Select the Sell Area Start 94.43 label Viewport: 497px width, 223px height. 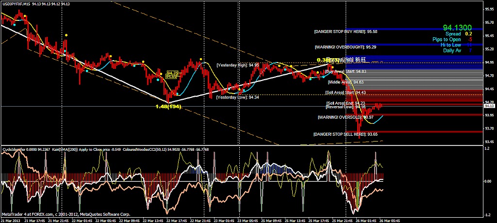(346, 93)
